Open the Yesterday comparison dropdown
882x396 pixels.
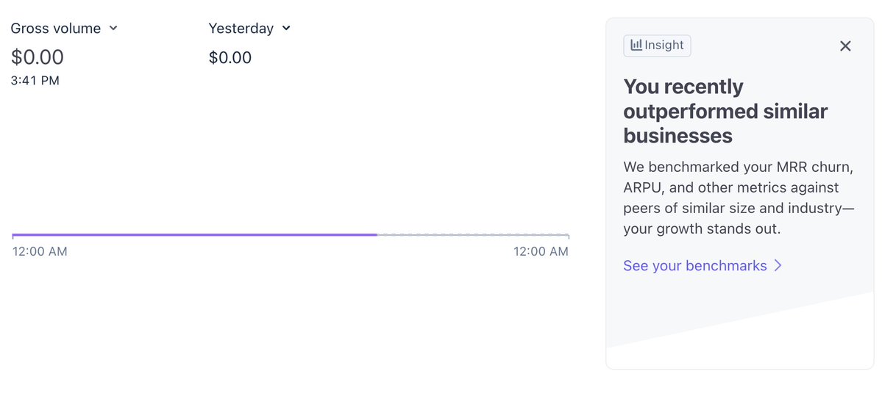coord(249,28)
